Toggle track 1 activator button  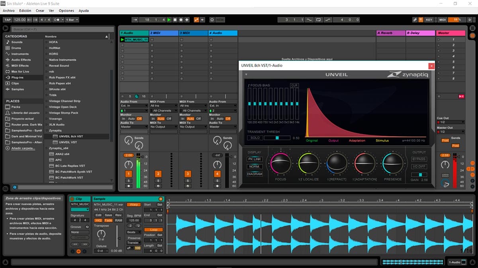tap(129, 174)
